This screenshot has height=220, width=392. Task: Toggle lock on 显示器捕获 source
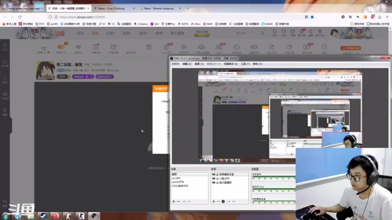(217, 182)
